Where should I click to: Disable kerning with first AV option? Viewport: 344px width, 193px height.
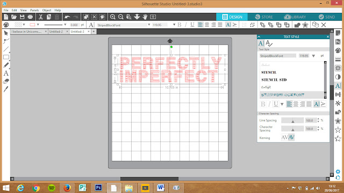click(x=284, y=137)
